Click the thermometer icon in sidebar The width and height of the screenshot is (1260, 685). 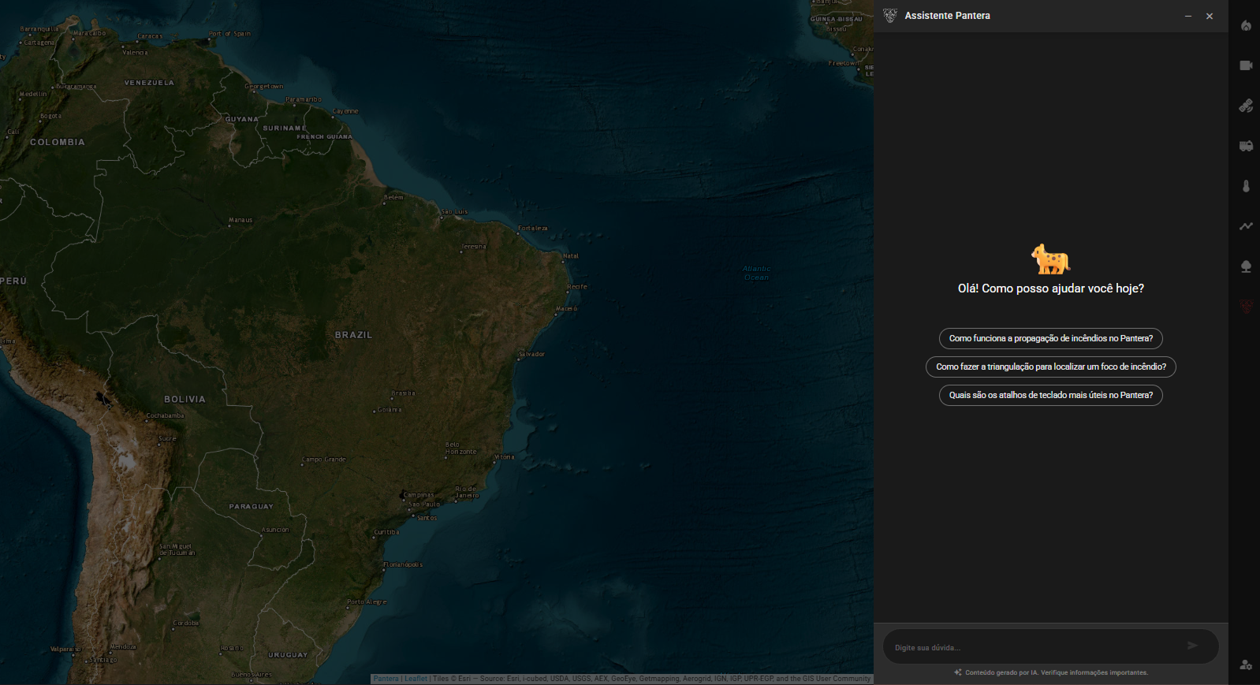[x=1246, y=186]
